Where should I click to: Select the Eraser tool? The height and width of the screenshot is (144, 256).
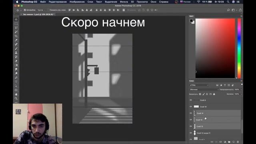click(x=16, y=61)
